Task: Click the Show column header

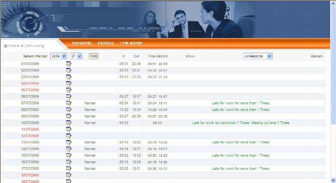Action: point(190,56)
